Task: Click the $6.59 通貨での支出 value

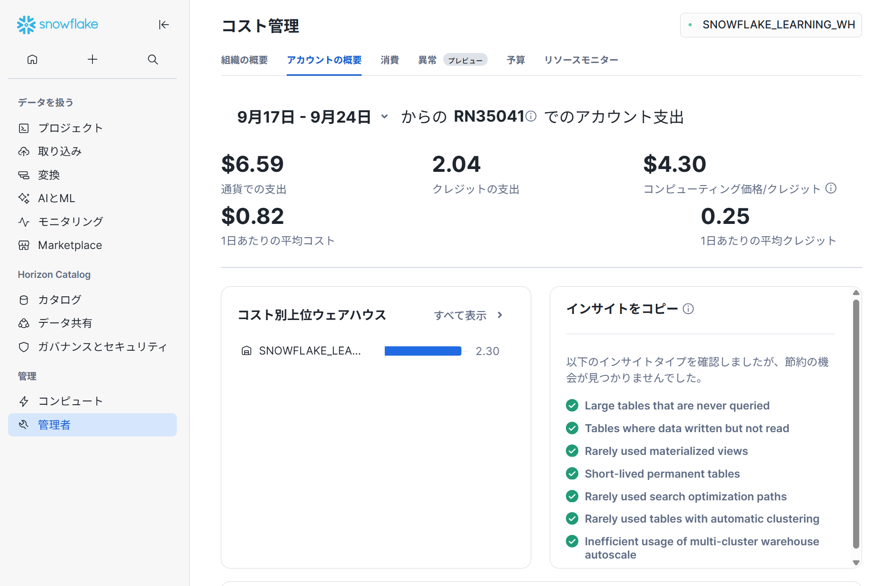Action: [x=253, y=164]
